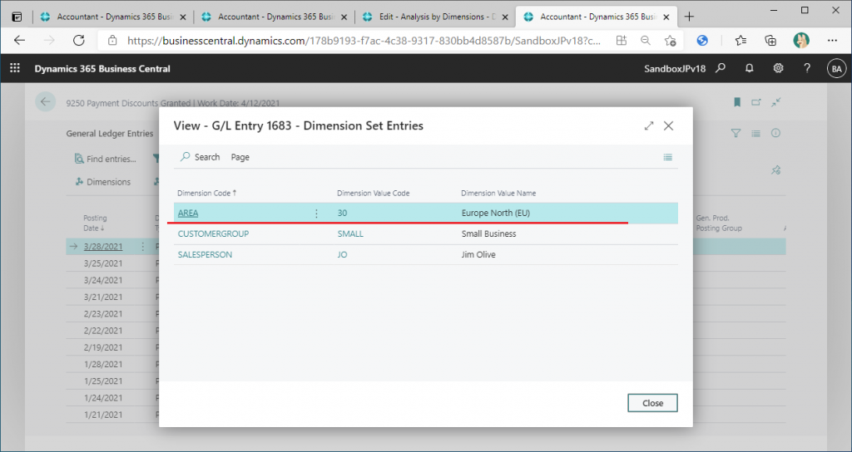Open the tab actions menu icon

point(17,17)
